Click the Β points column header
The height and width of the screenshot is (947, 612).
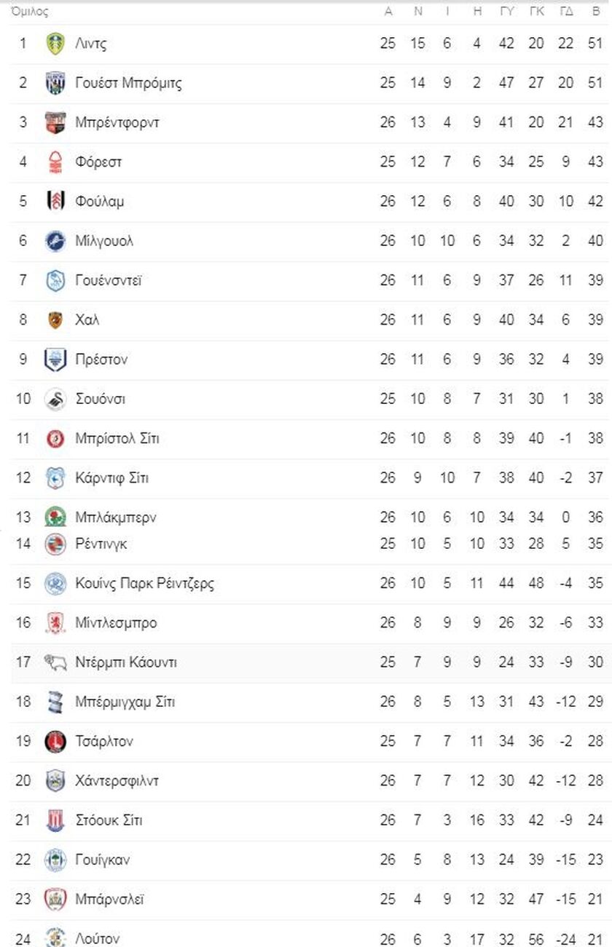click(x=596, y=12)
